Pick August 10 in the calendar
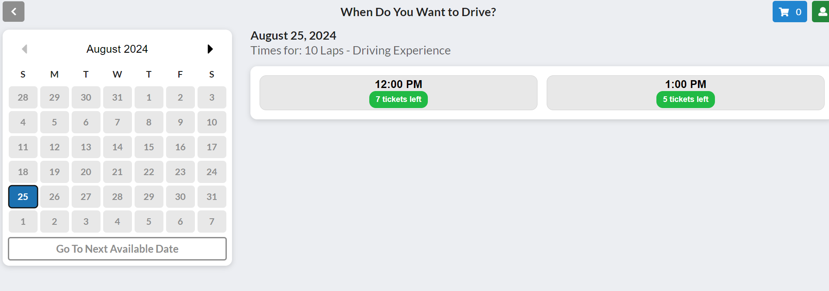Screen dimensions: 829x291 (212, 122)
